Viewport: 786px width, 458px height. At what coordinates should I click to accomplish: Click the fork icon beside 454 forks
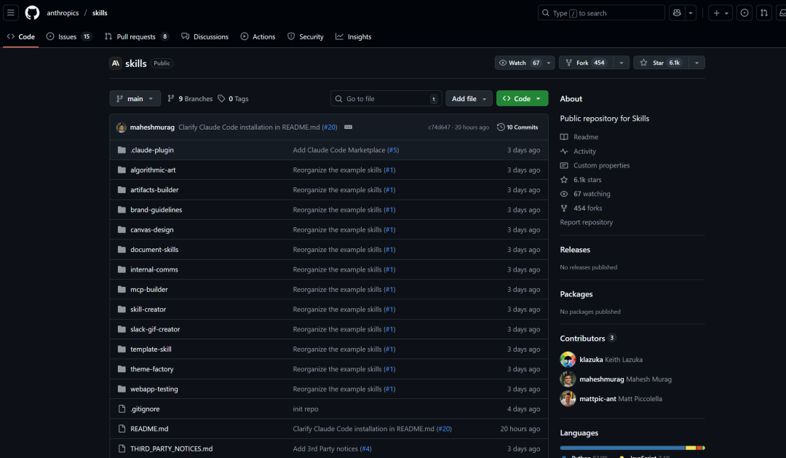click(564, 208)
